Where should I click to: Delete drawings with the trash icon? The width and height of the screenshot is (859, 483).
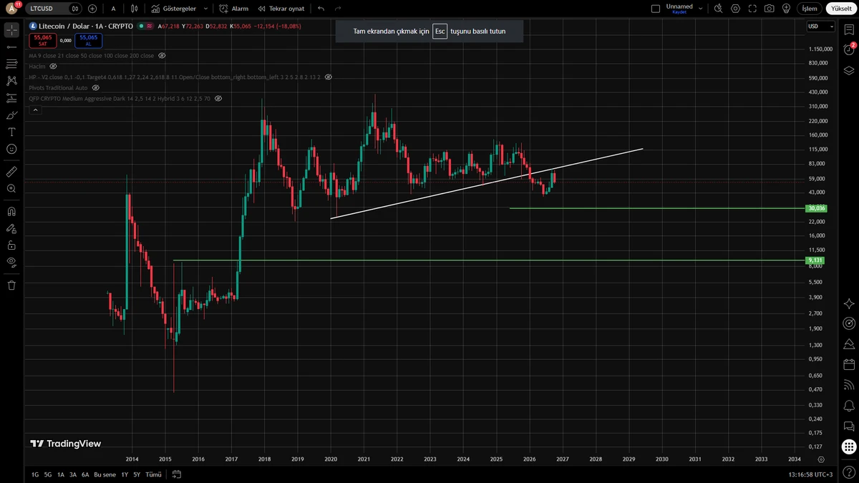pyautogui.click(x=11, y=286)
